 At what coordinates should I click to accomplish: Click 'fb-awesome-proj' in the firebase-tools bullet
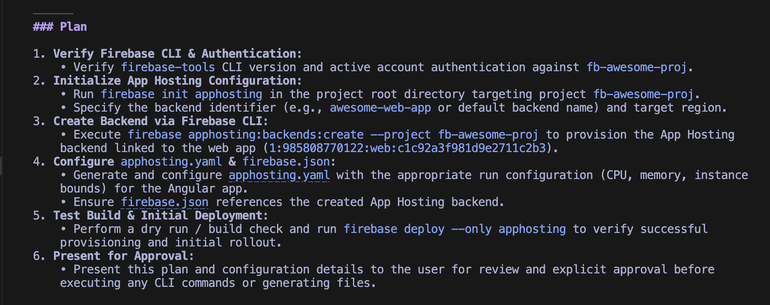point(637,67)
